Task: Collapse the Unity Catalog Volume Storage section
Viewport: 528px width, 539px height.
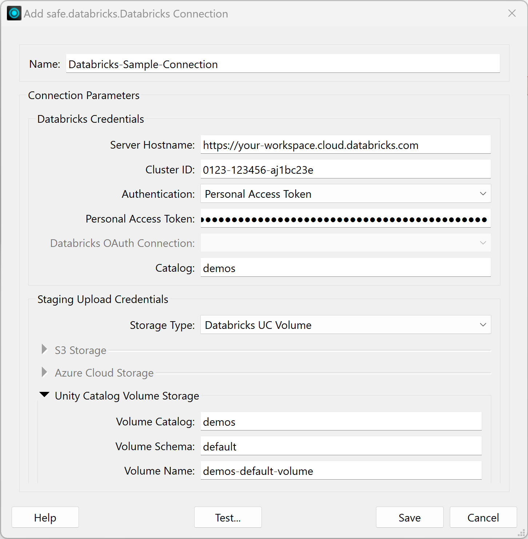Action: pyautogui.click(x=44, y=395)
